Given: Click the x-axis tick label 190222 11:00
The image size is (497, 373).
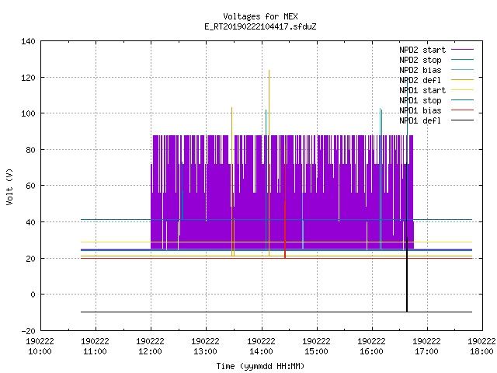Looking at the screenshot, I should pyautogui.click(x=95, y=347).
